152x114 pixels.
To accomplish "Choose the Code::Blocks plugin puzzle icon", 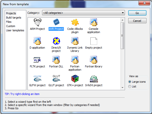I will point(75,22).
